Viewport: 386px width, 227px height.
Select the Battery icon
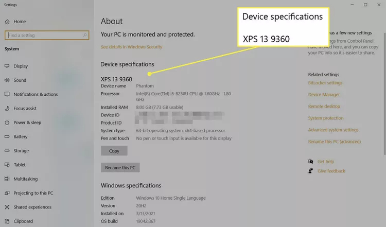point(7,137)
